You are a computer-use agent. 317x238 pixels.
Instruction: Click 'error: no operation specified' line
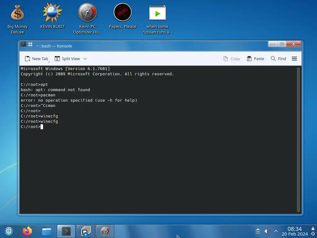click(x=79, y=100)
